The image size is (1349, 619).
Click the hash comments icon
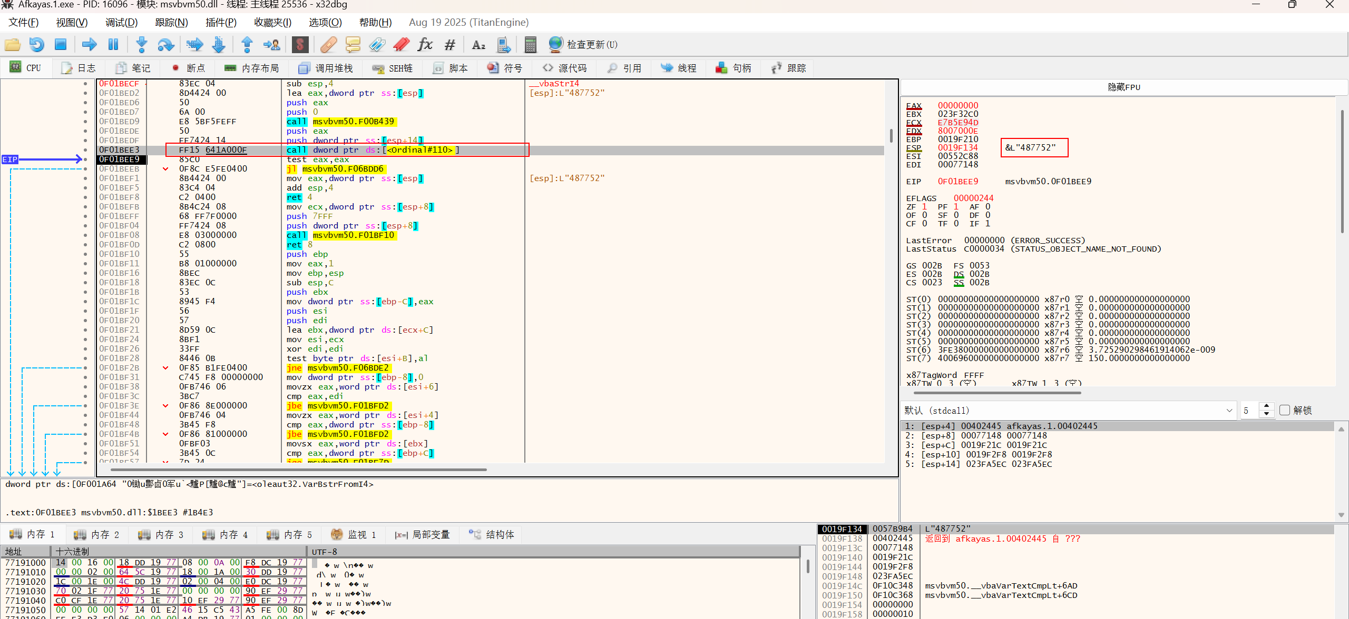(449, 45)
